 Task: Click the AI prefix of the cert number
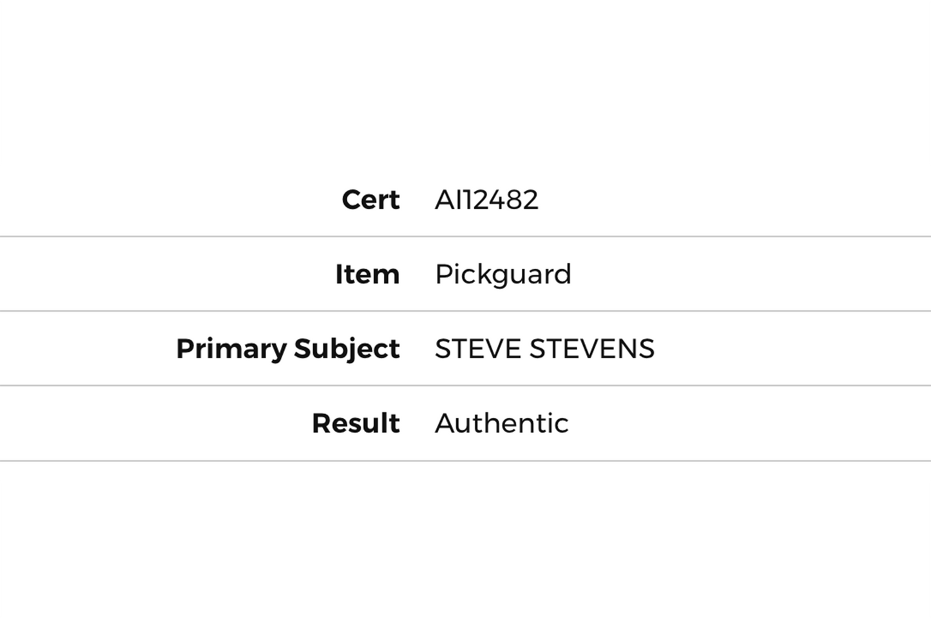click(x=447, y=200)
